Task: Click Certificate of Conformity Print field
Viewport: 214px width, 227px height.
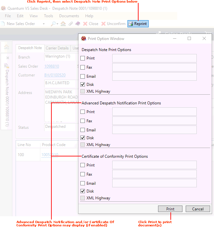Action: coord(154,165)
